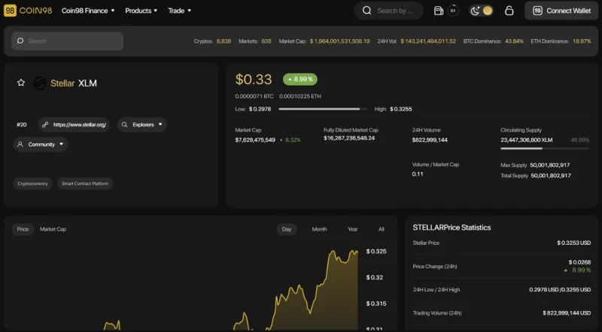
Task: Click the Stellar Price $0.3253 USD value
Action: coord(573,243)
